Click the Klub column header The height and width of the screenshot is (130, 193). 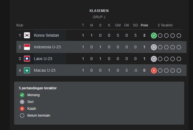(20, 25)
